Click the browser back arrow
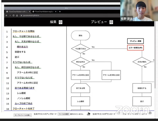 6,16
